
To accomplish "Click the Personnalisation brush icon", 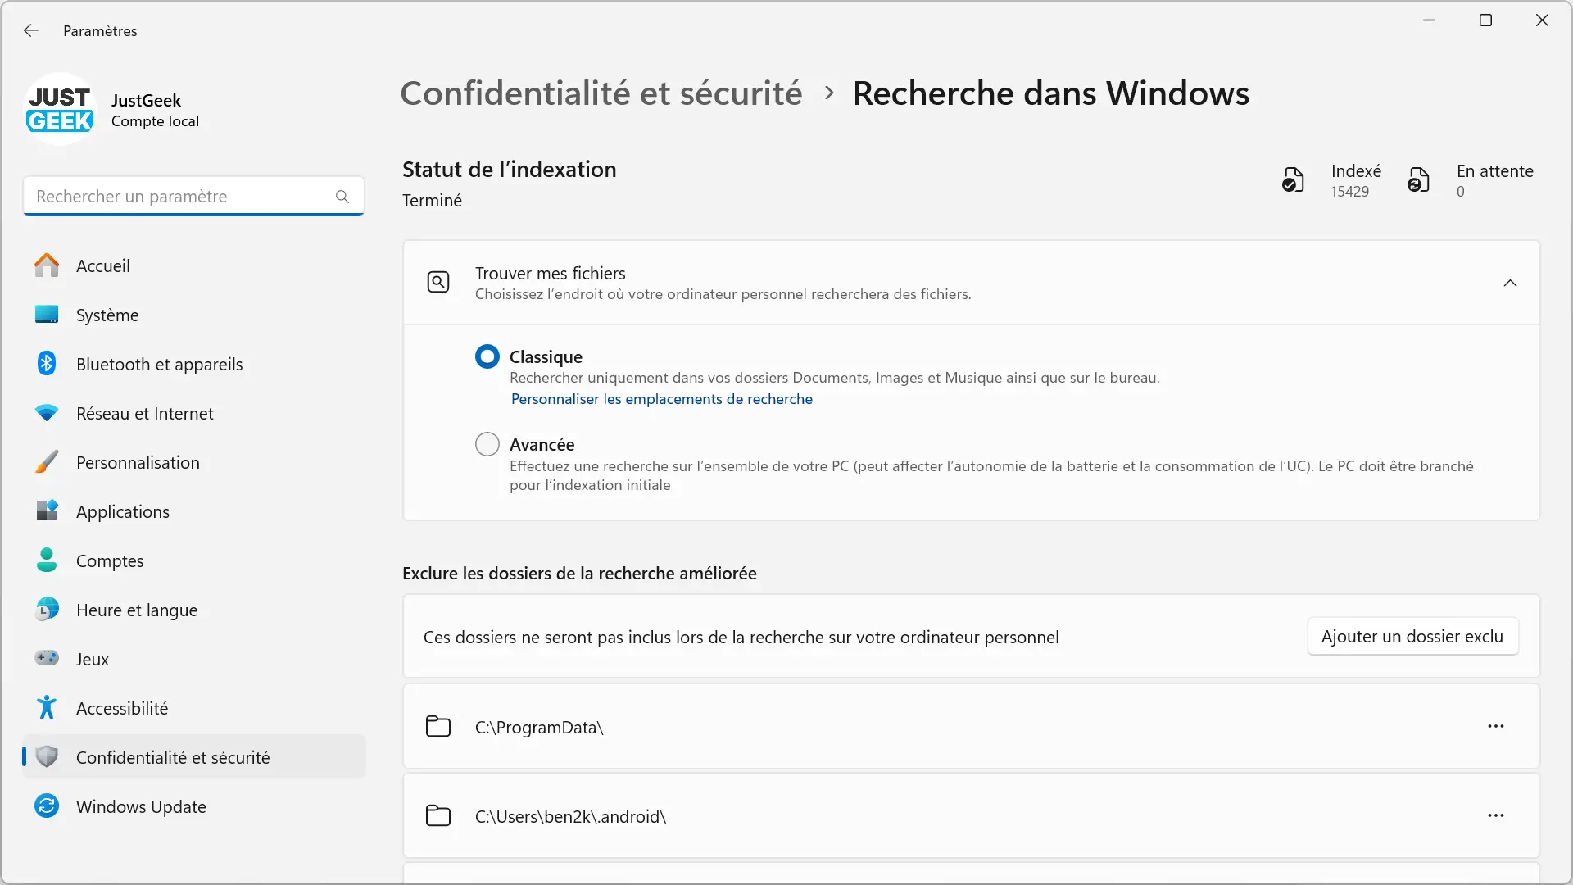I will [47, 462].
